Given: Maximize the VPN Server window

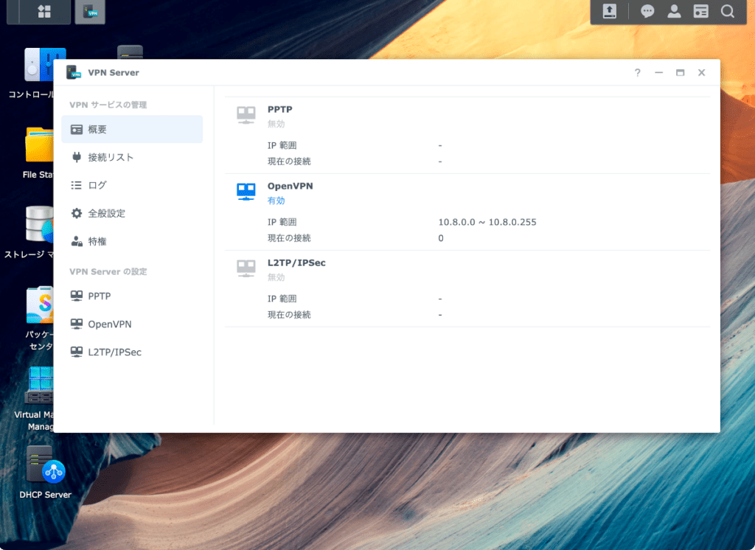Looking at the screenshot, I should click(x=680, y=73).
